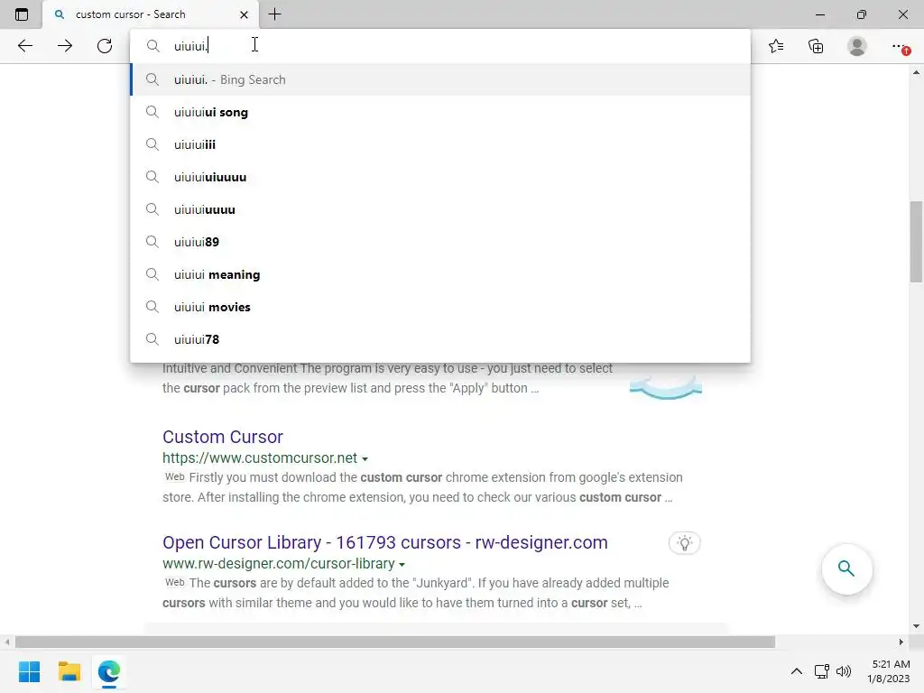This screenshot has width=924, height=693.
Task: Select 'uiuiui. - Bing Search' suggestion
Action: pyautogui.click(x=440, y=79)
